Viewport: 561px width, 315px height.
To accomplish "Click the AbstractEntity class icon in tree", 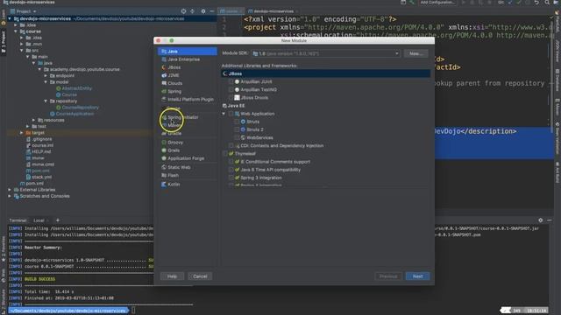I will (59, 88).
